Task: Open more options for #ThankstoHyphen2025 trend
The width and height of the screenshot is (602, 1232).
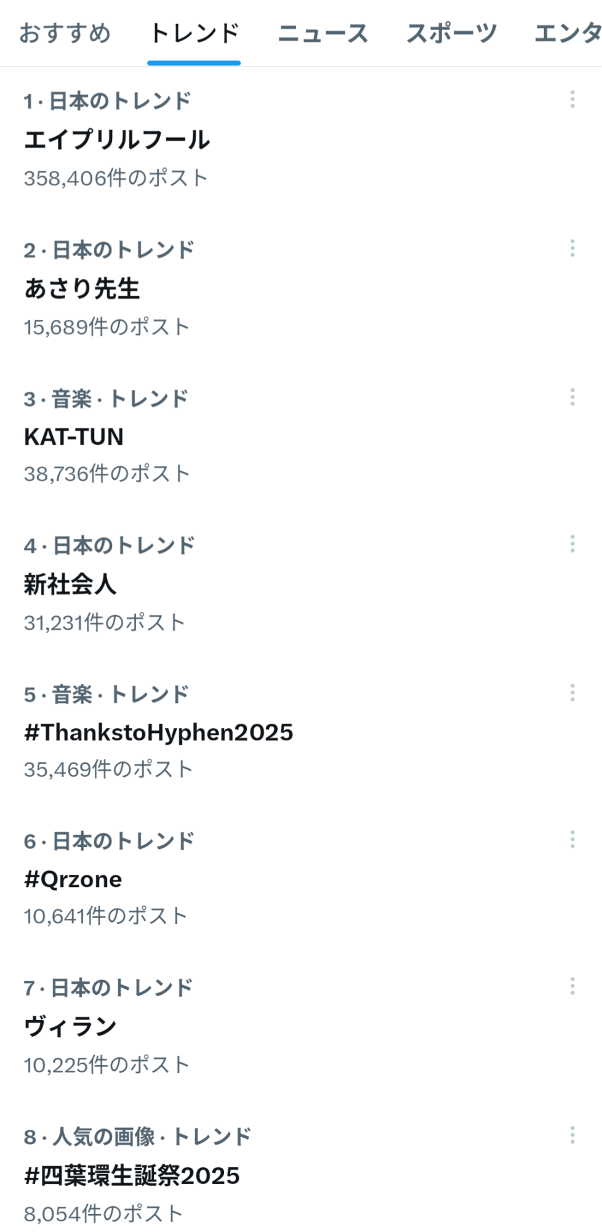Action: click(572, 693)
